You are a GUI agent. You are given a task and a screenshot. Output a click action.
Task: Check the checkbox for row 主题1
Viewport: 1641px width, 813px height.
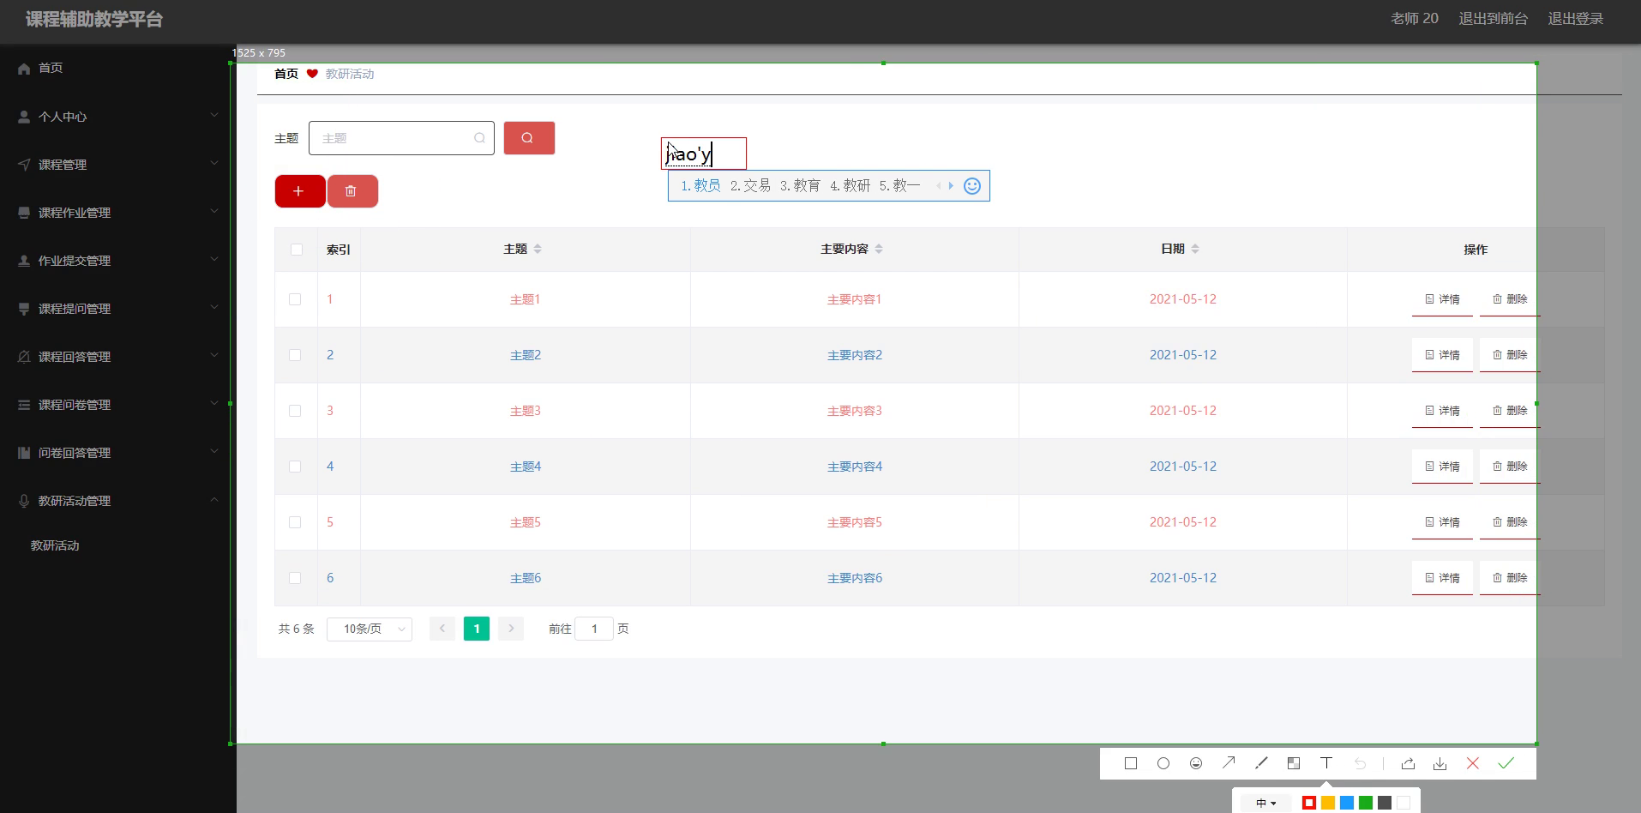295,299
